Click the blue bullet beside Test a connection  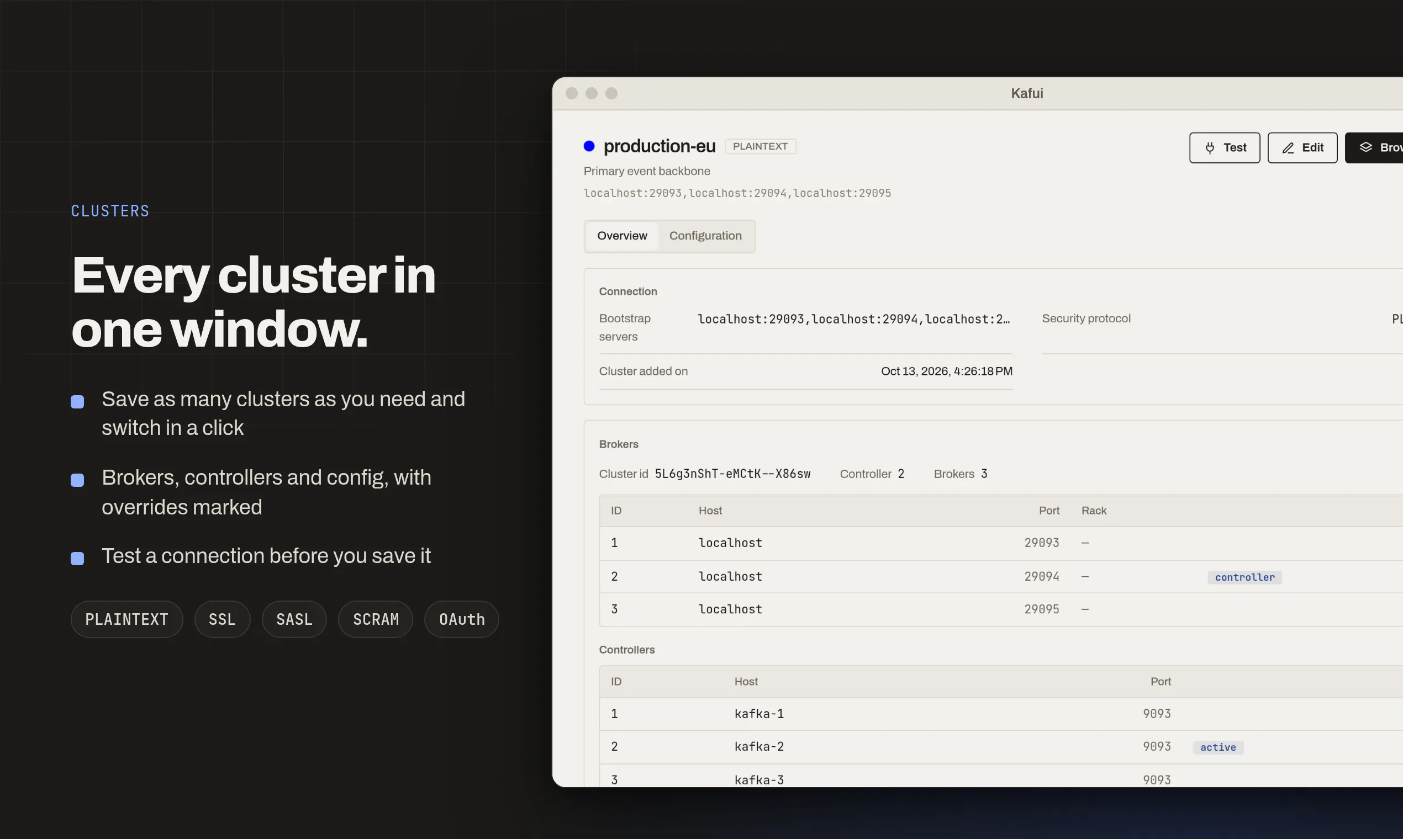pos(77,559)
